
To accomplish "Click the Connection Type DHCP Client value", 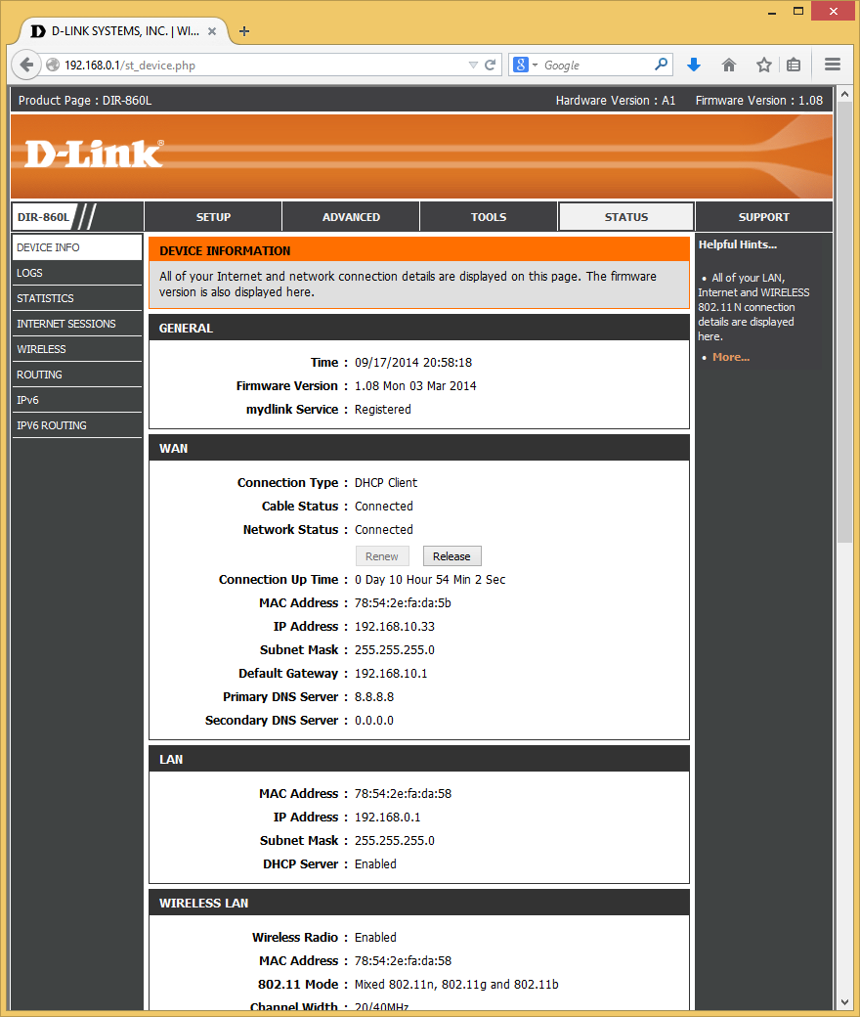I will pyautogui.click(x=386, y=482).
